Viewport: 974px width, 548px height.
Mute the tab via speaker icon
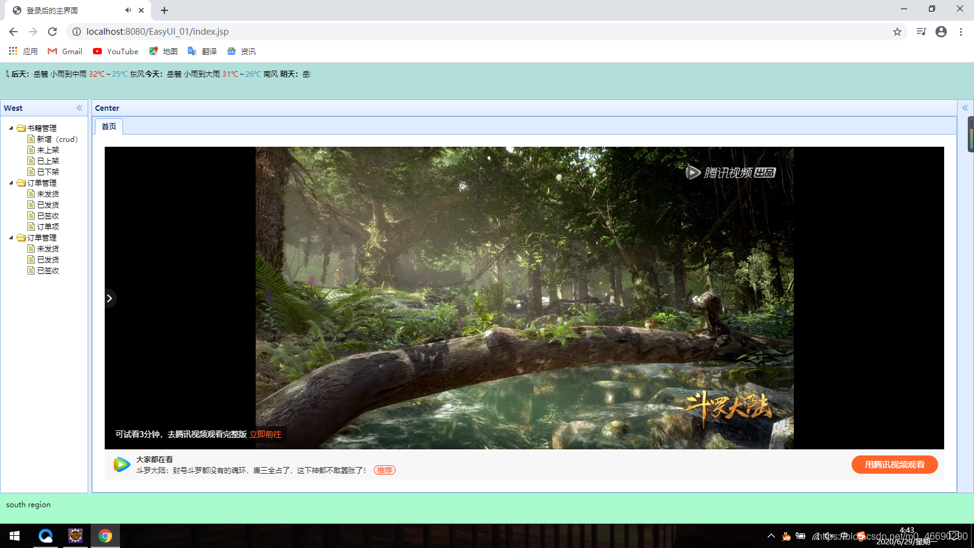(128, 10)
